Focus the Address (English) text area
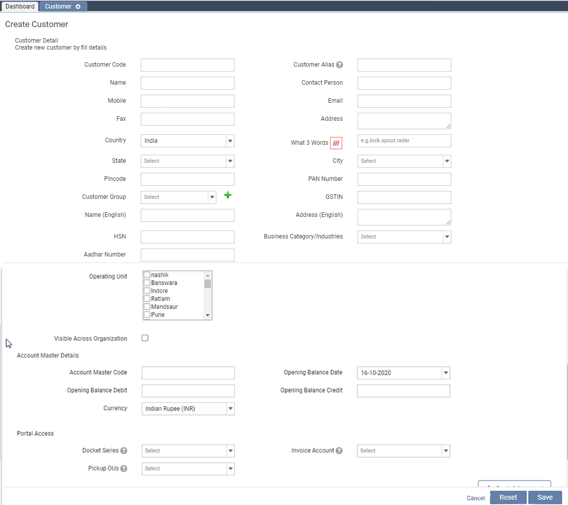The height and width of the screenshot is (505, 568). click(x=404, y=217)
